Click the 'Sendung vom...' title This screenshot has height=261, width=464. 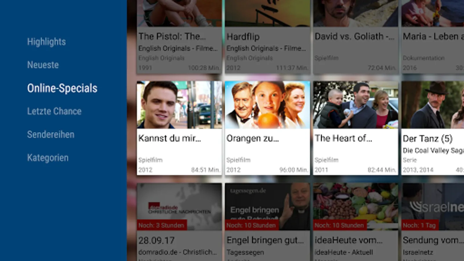(433, 240)
